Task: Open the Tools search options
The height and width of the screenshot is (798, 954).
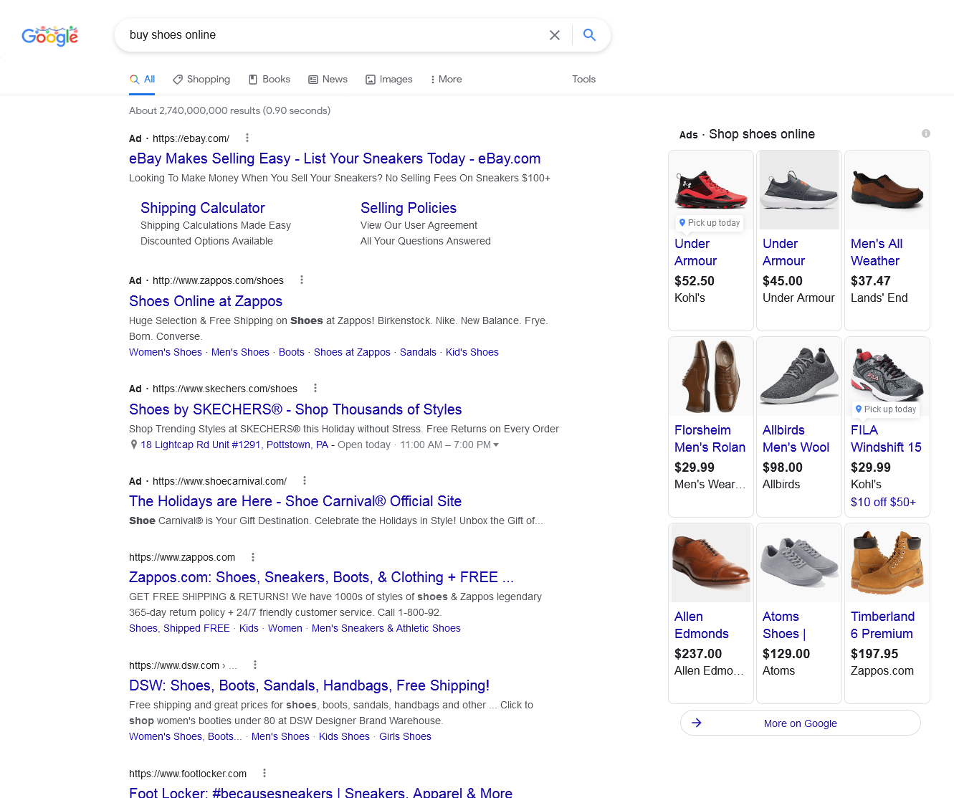Action: [583, 80]
